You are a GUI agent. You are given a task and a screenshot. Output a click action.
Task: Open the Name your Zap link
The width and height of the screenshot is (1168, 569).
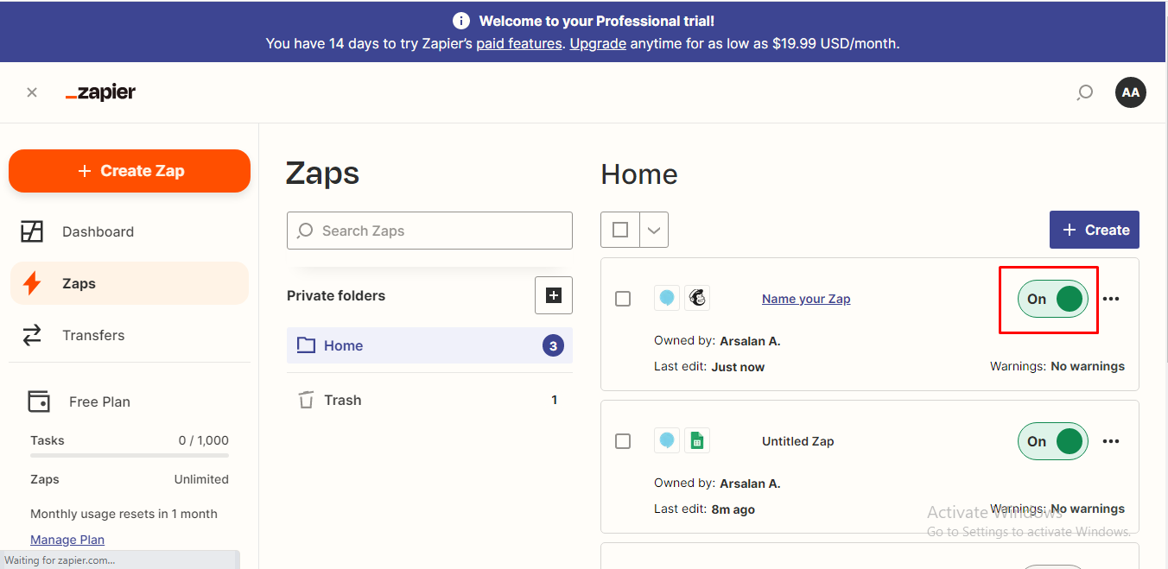pyautogui.click(x=806, y=299)
